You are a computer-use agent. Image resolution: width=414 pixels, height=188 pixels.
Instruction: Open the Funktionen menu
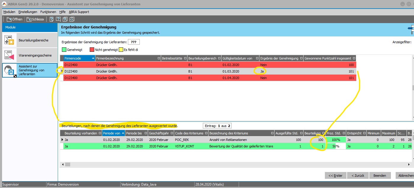coord(48,12)
